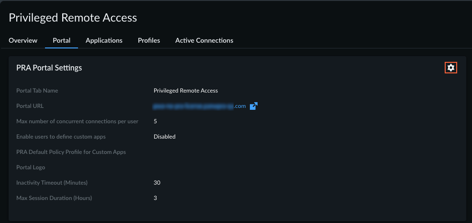Click Enable users to define custom apps label

click(61, 137)
